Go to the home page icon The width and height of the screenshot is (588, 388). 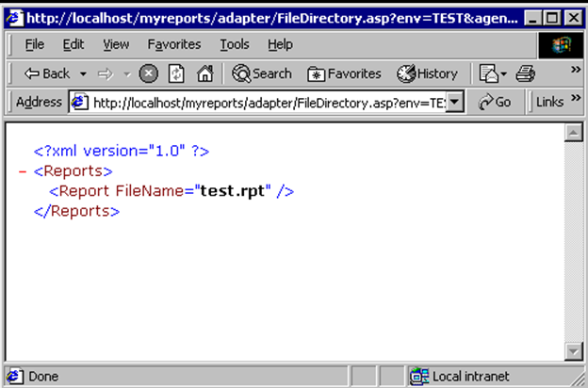click(204, 73)
